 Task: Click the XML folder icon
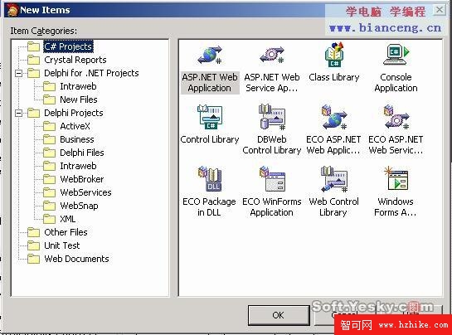click(x=49, y=219)
